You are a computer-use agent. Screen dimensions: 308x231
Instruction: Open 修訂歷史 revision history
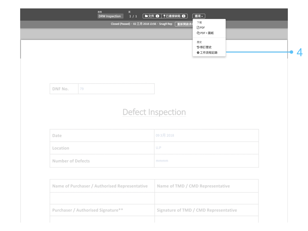click(x=204, y=47)
